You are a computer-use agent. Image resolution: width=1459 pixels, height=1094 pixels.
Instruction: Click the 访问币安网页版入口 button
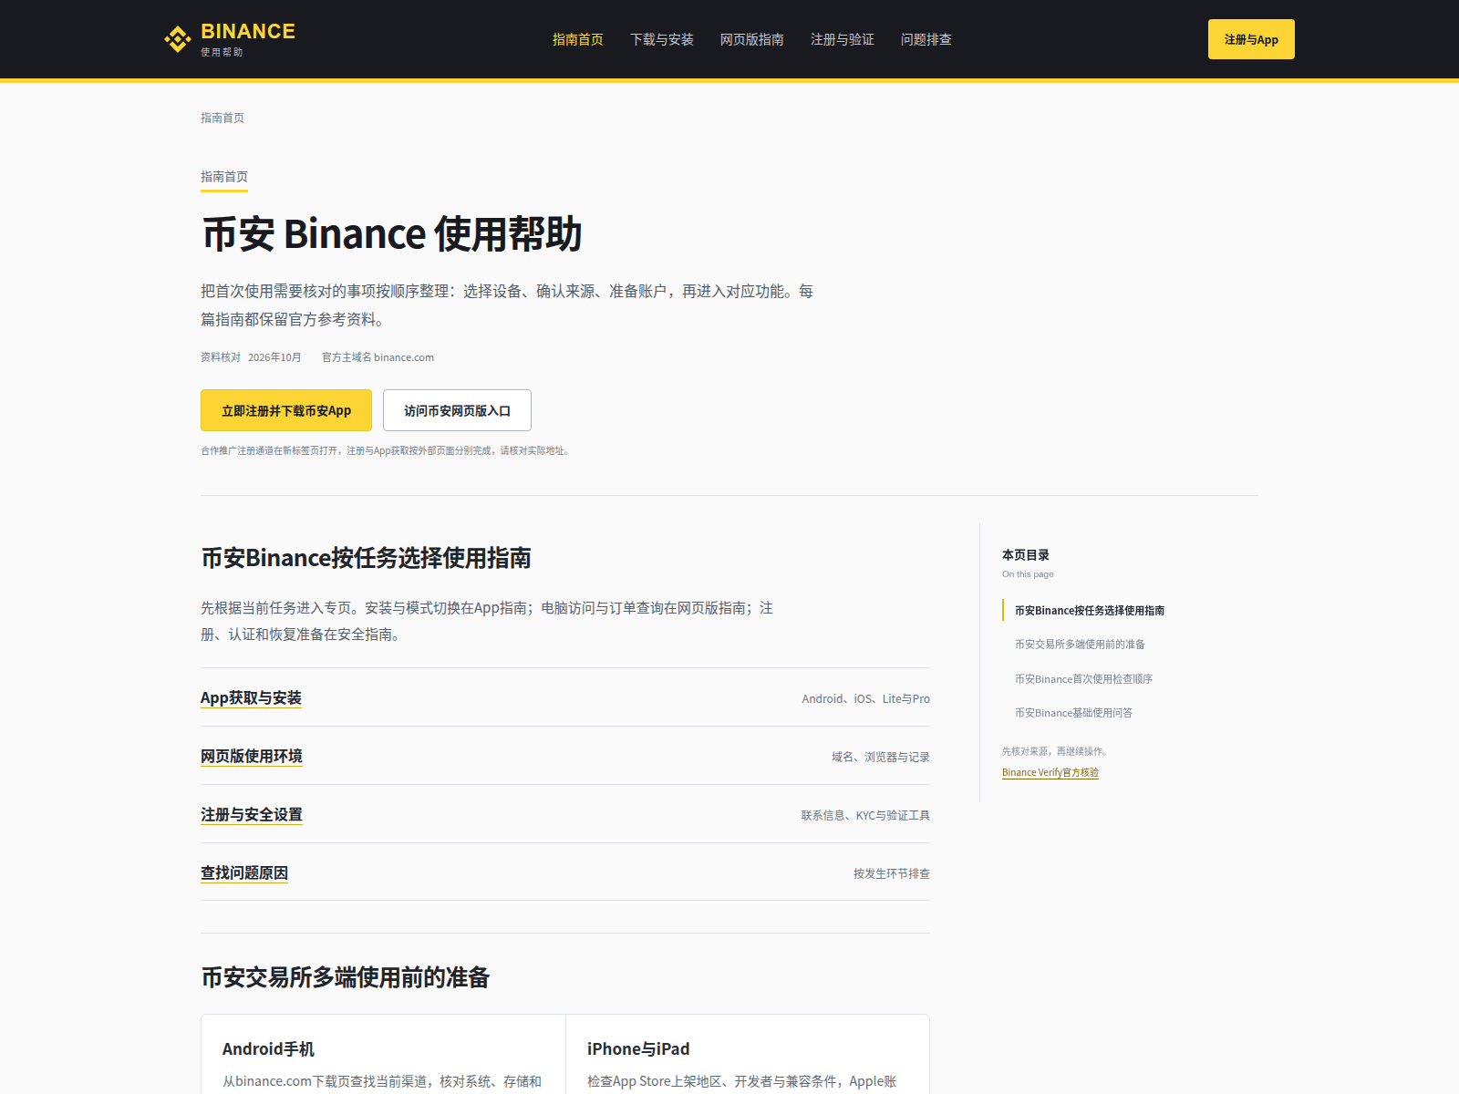457,410
